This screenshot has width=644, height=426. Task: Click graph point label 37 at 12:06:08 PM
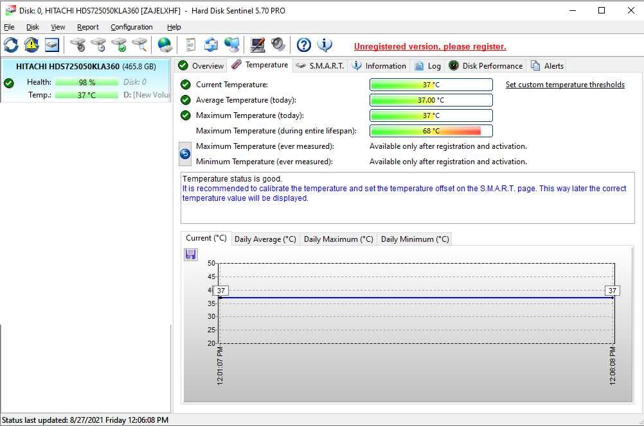point(613,291)
